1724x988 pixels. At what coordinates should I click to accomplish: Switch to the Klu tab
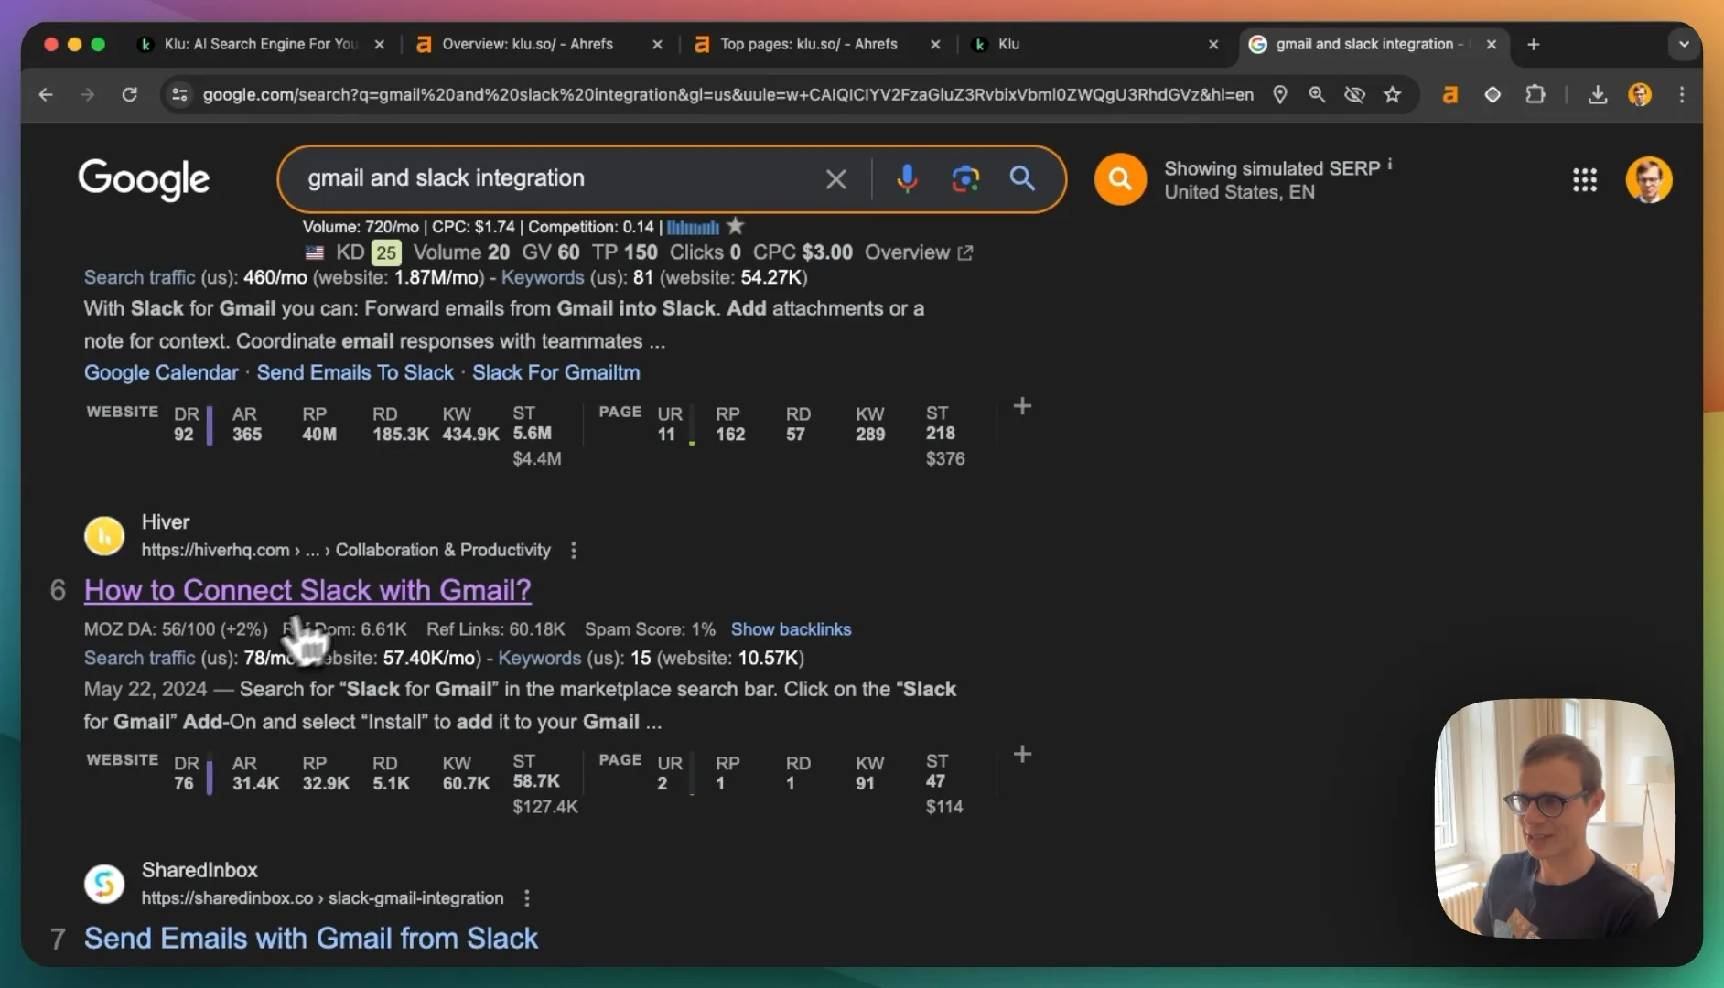[1094, 44]
